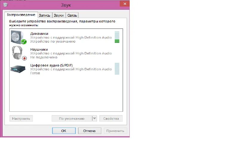
Task: Click the Применить button
Action: tap(115, 131)
